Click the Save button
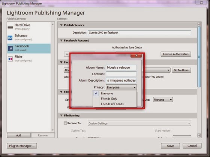This screenshot has width=210, height=157. [170, 146]
